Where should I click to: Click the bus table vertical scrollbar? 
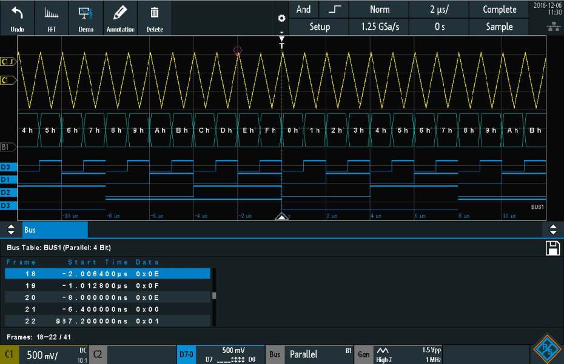click(213, 296)
